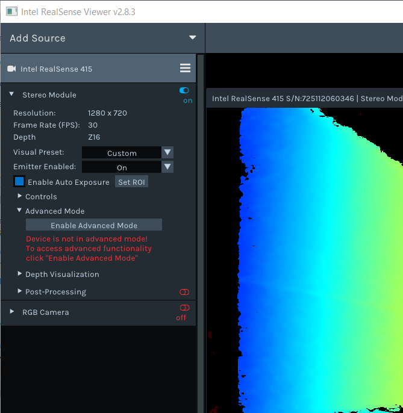Uncheck Enable Auto Exposure checkbox
Viewport: 403px width, 413px height.
pos(19,181)
